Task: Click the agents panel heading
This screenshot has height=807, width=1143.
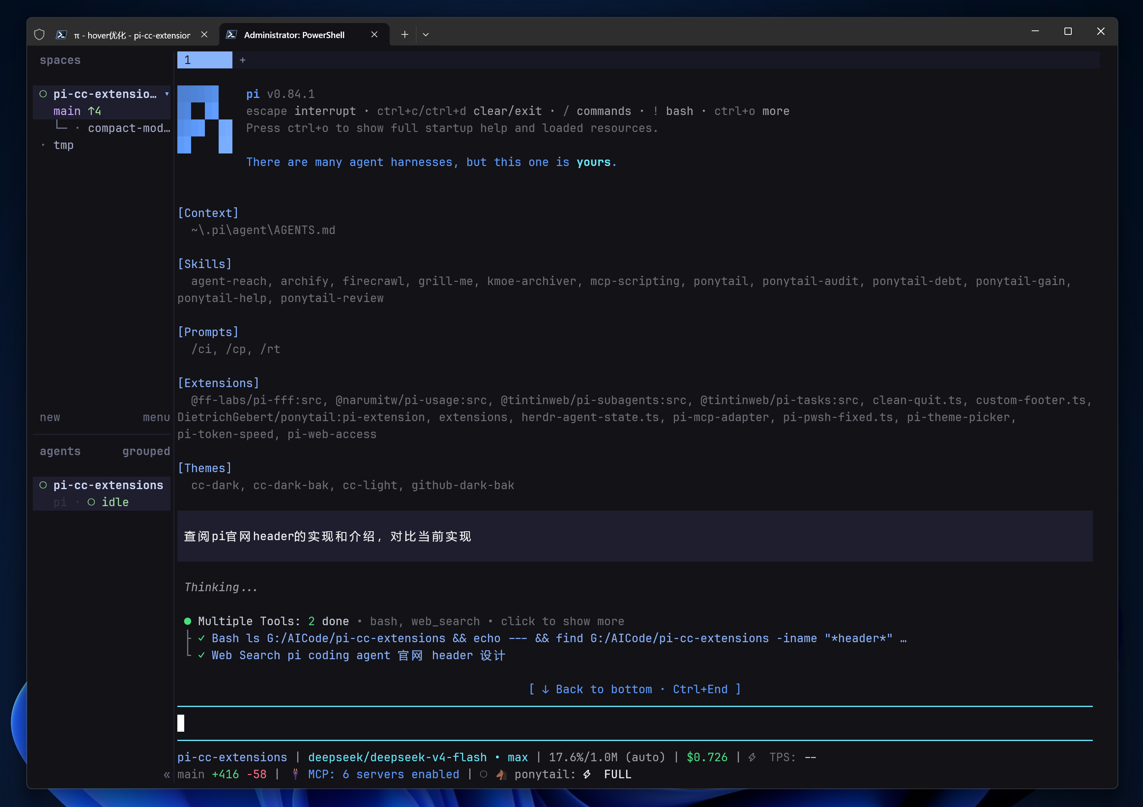Action: tap(60, 451)
